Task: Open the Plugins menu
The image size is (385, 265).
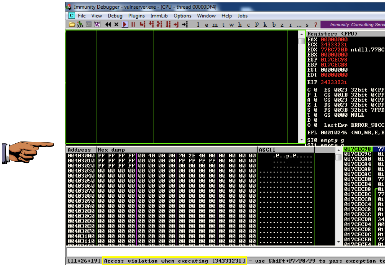Action: [x=136, y=15]
